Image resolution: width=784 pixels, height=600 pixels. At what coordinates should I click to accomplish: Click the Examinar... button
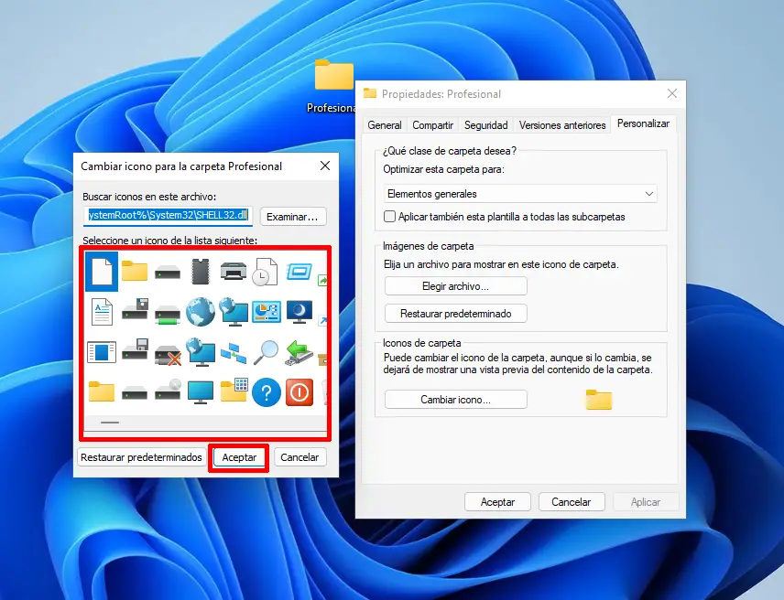point(292,217)
